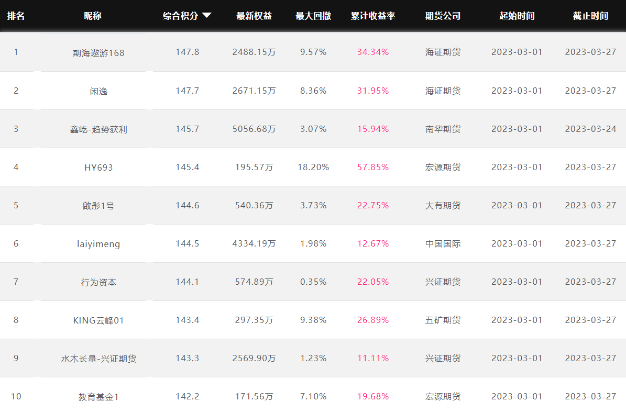Select return rate 31.95%

tap(373, 91)
